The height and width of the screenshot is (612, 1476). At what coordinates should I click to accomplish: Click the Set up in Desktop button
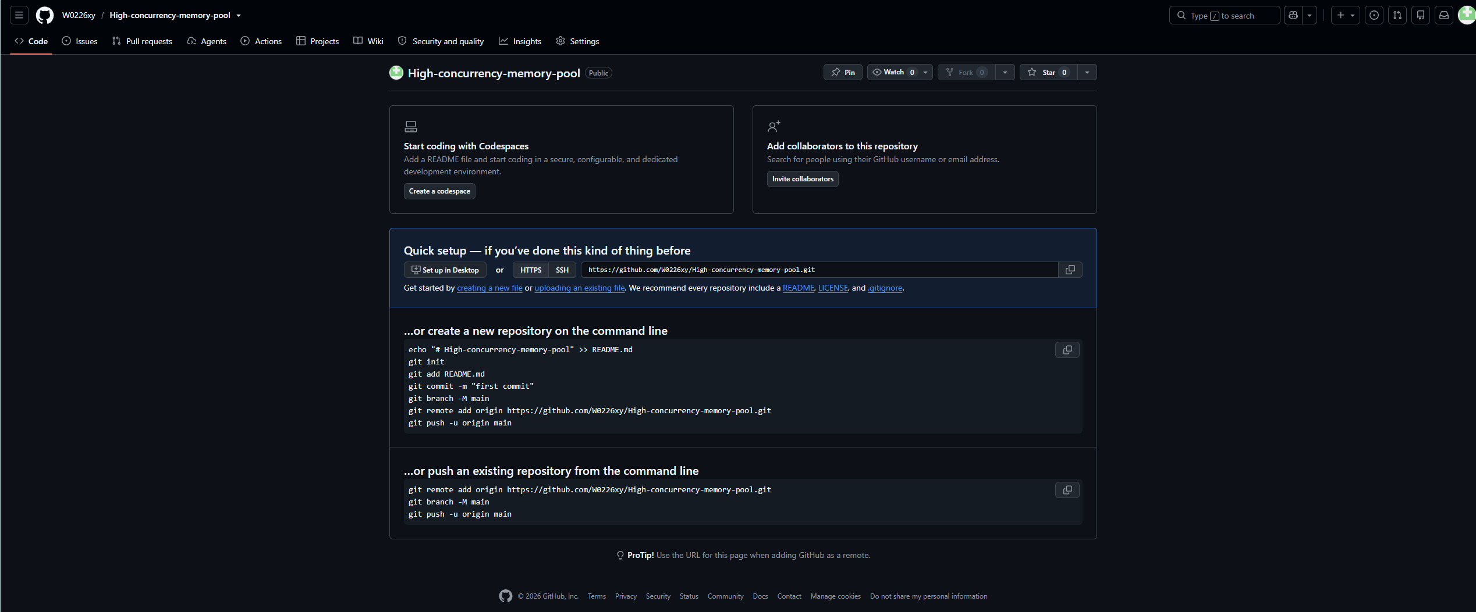(x=445, y=270)
